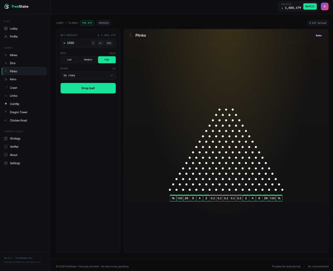Click the leftmost 130 multiplier slot

[x=180, y=198]
